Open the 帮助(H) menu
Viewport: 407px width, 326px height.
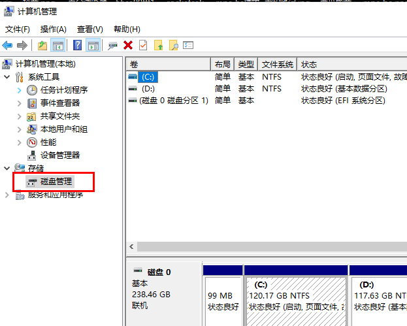(x=127, y=29)
